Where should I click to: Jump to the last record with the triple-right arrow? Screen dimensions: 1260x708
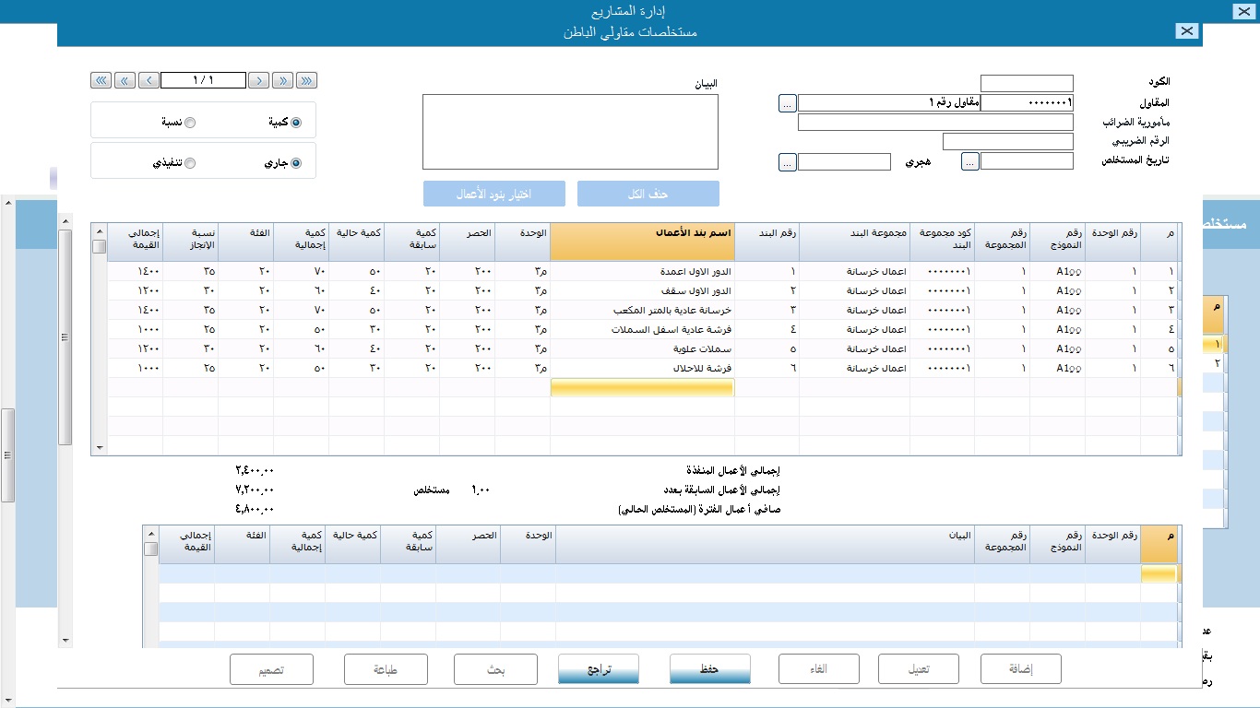tap(308, 80)
